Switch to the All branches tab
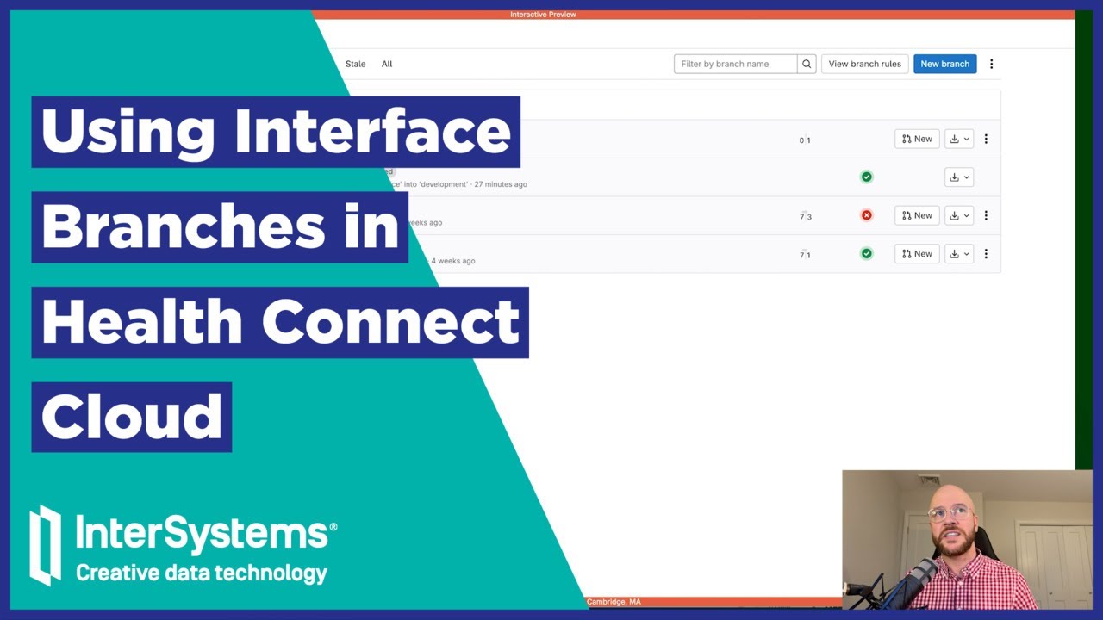This screenshot has height=620, width=1103. [387, 64]
